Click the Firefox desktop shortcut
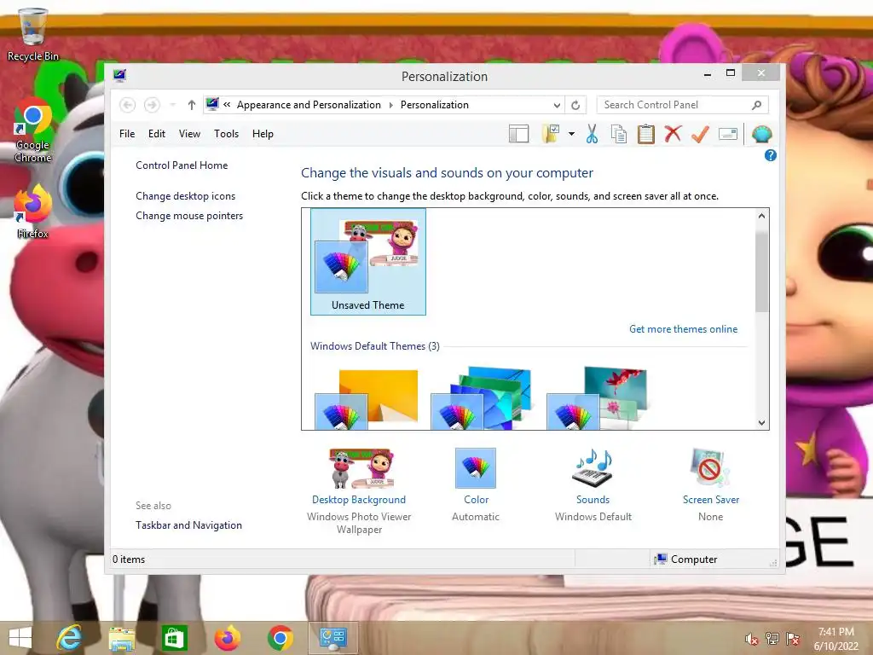The width and height of the screenshot is (873, 655). [x=33, y=212]
